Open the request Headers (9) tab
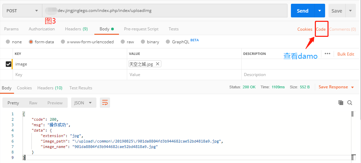The image size is (361, 163). tap(76, 29)
